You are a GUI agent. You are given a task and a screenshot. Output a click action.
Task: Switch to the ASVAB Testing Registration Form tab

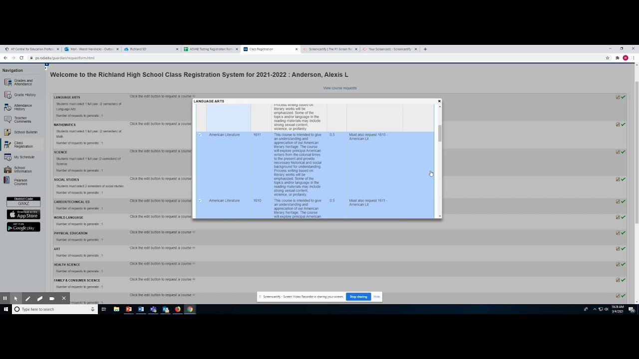coord(211,49)
